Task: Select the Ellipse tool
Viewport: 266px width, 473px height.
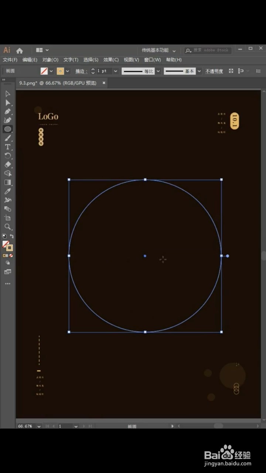Action: [8, 129]
